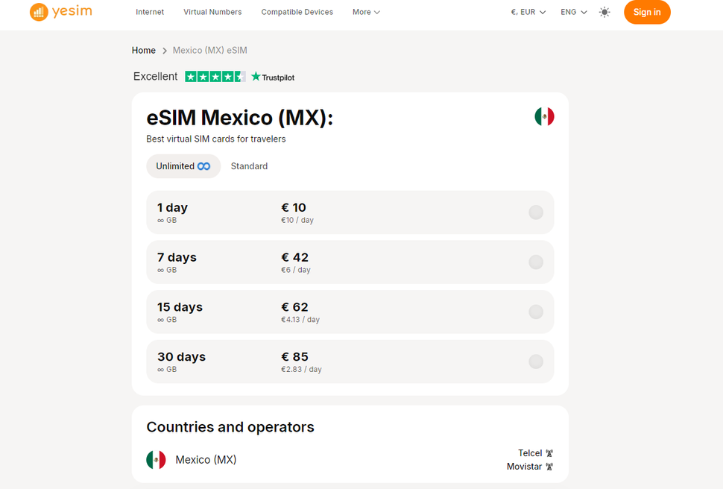The image size is (723, 489).
Task: Expand the More navigation menu
Action: pyautogui.click(x=365, y=12)
